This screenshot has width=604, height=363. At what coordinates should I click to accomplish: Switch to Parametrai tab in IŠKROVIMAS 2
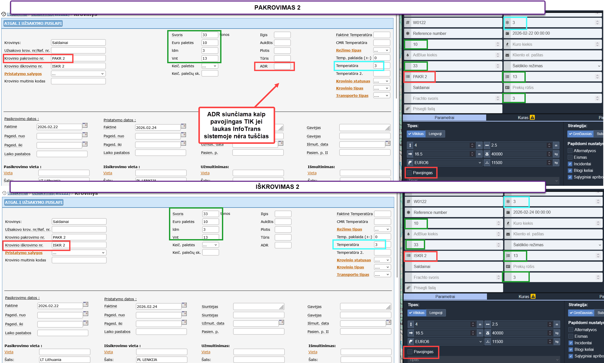tap(445, 297)
